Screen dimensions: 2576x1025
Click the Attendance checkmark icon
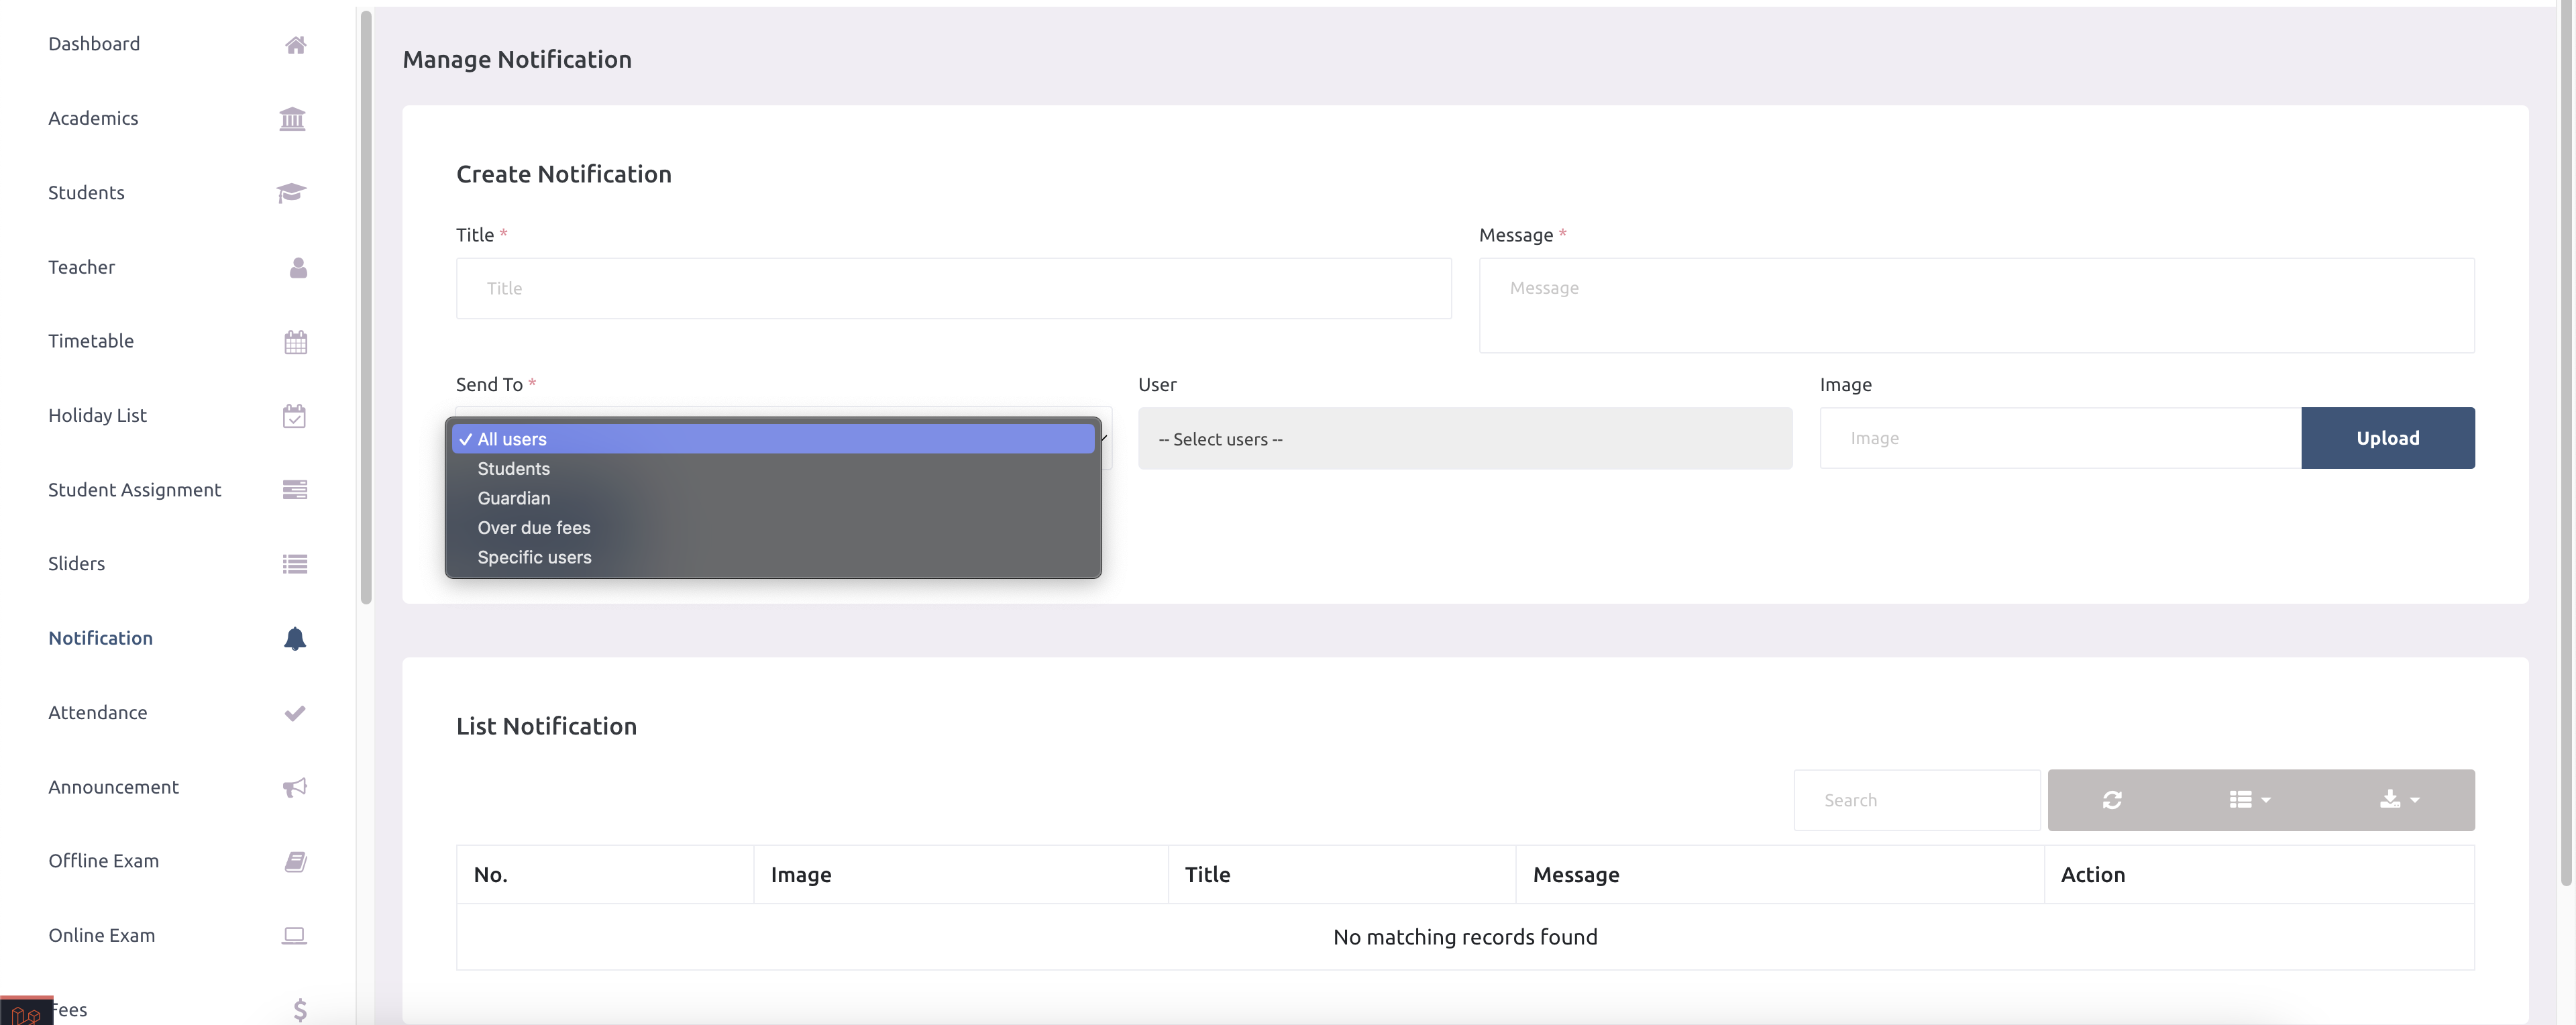tap(294, 712)
